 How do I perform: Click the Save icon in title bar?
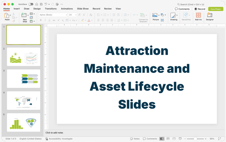(41, 4)
